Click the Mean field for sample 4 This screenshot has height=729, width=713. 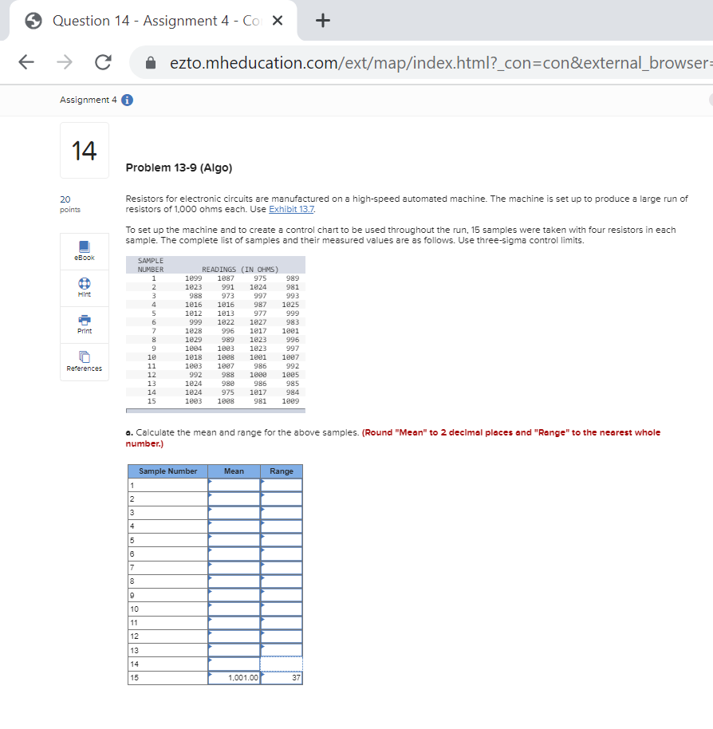tap(234, 526)
